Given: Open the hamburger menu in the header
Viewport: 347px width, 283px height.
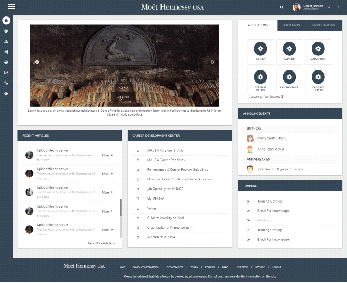Looking at the screenshot, I should pos(11,6).
